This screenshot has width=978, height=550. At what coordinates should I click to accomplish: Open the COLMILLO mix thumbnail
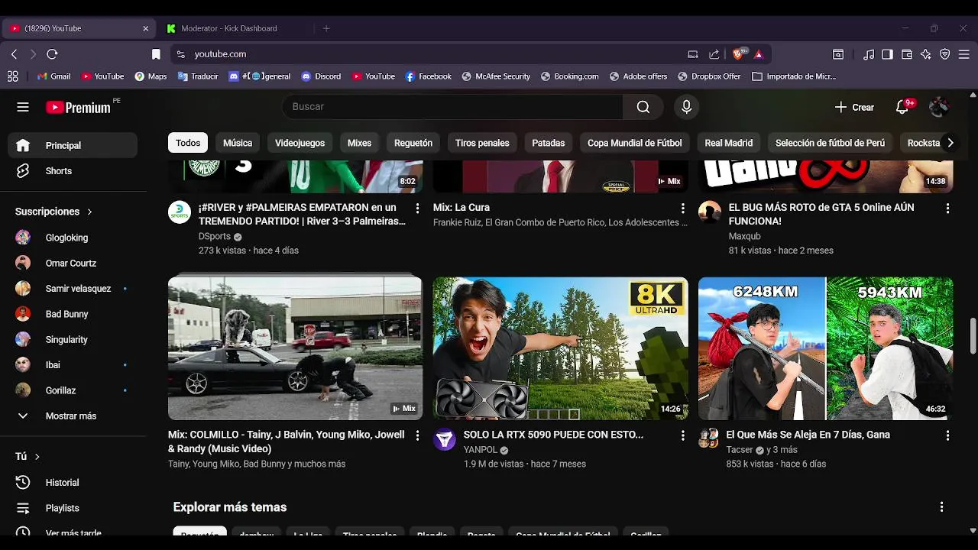[295, 348]
